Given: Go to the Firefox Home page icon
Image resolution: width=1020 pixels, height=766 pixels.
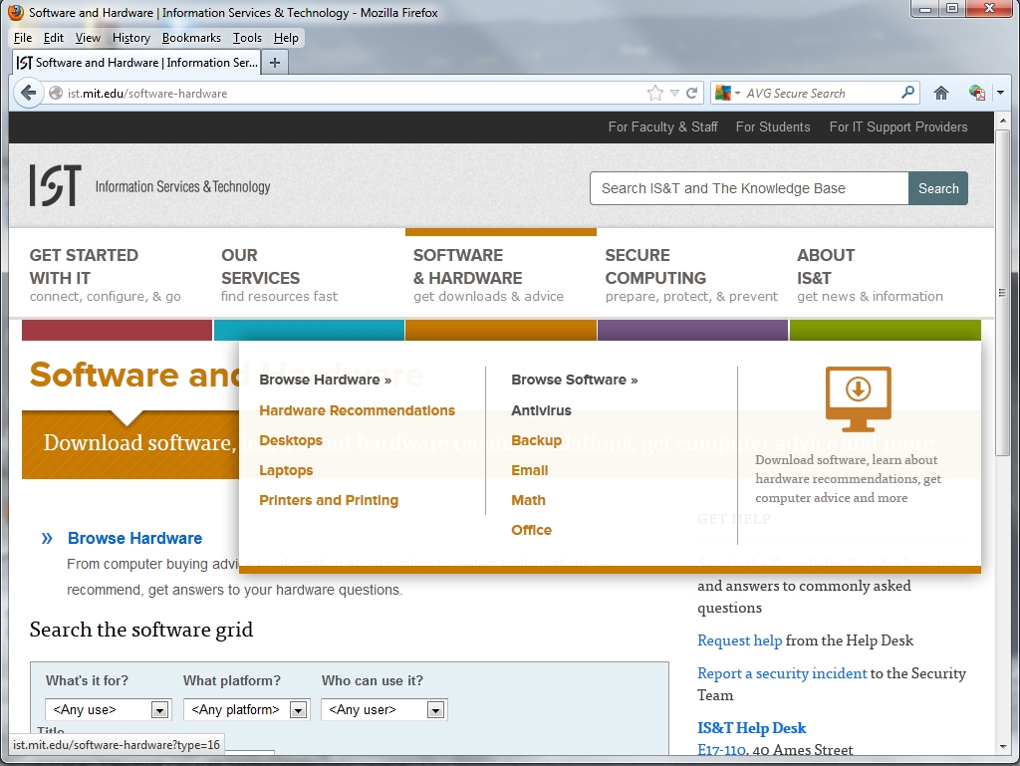Looking at the screenshot, I should pos(940,93).
